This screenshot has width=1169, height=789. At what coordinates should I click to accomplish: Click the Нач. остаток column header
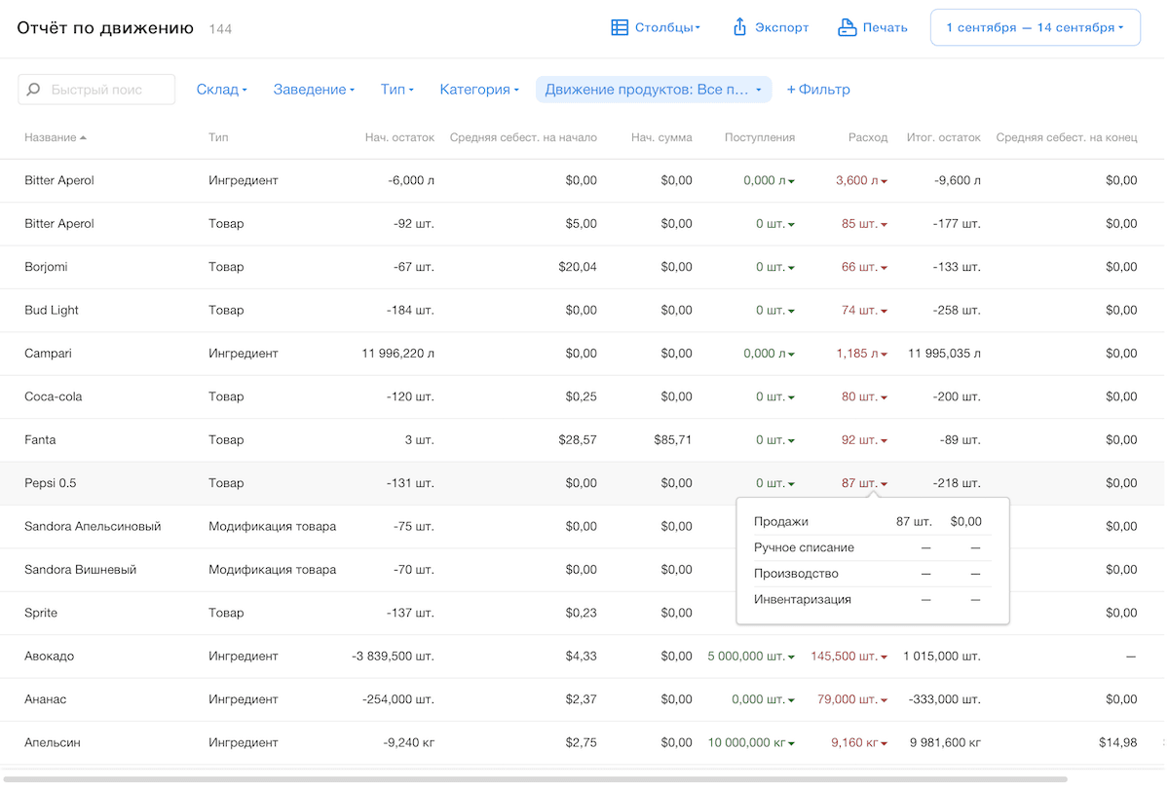399,137
